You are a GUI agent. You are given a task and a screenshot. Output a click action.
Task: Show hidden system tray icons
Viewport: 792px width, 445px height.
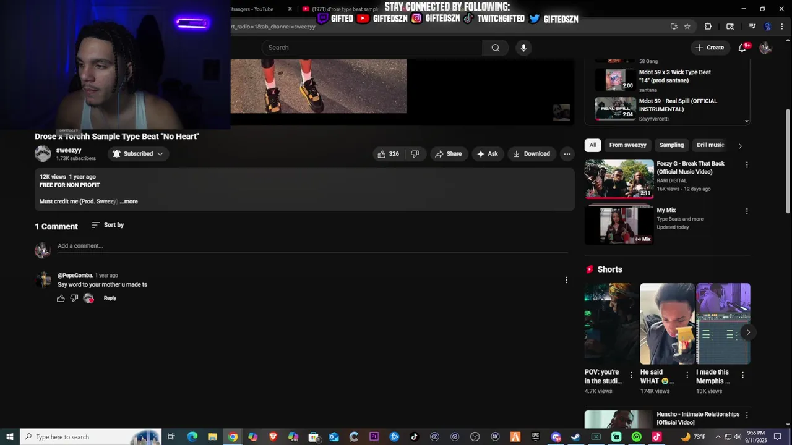pos(717,437)
